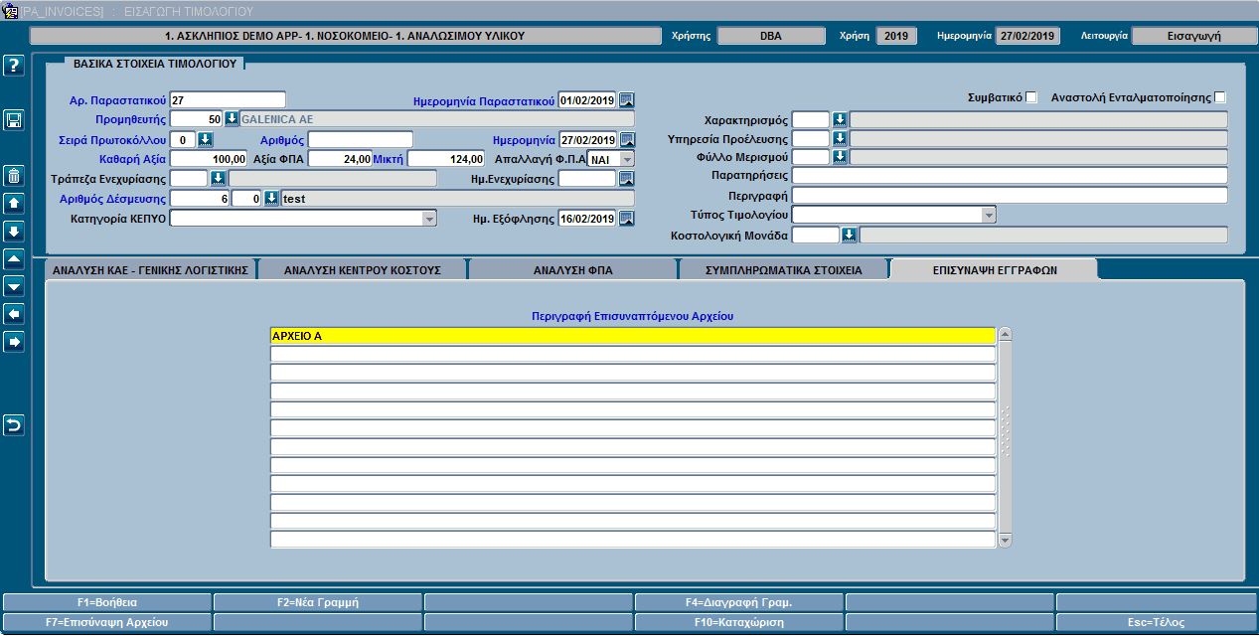This screenshot has width=1259, height=640.
Task: Open lookup list for Κοστολογική Μονάδα
Action: pos(850,236)
